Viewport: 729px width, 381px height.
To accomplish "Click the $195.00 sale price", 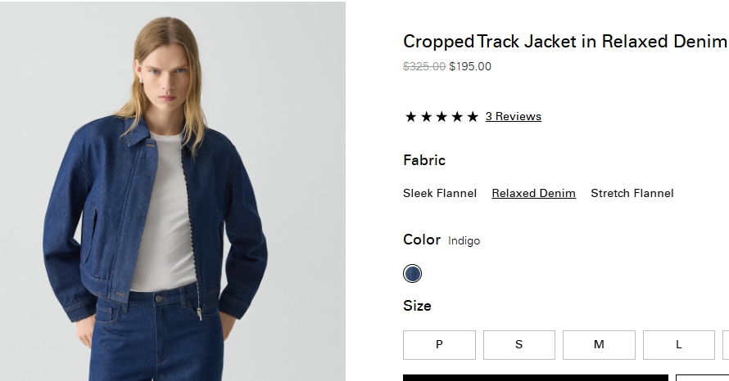I will pyautogui.click(x=470, y=66).
